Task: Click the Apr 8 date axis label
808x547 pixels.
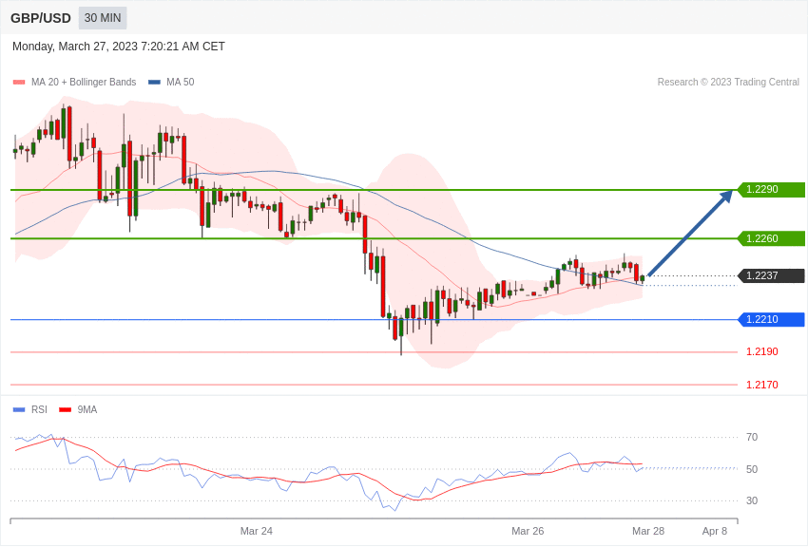Action: click(715, 531)
